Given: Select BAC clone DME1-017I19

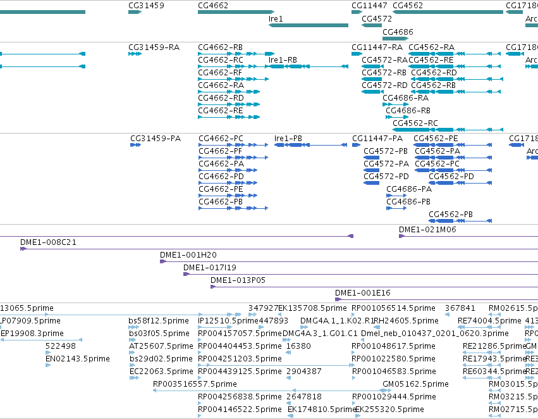Looking at the screenshot, I should (210, 268).
